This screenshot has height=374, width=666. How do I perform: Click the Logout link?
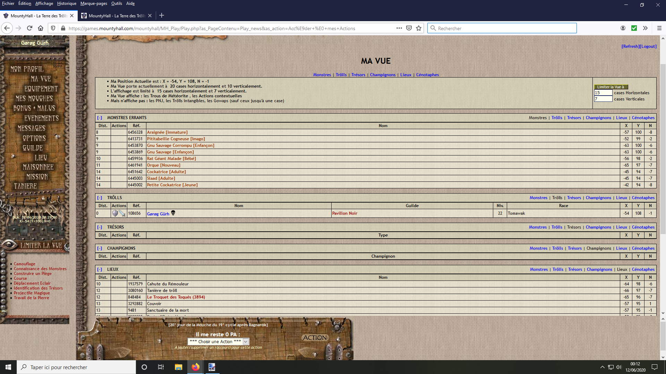pos(648,46)
